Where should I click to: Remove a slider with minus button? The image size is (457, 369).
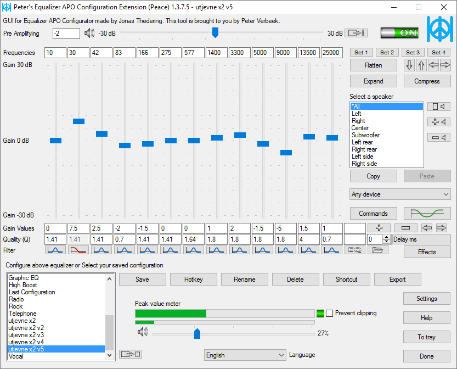(x=406, y=228)
